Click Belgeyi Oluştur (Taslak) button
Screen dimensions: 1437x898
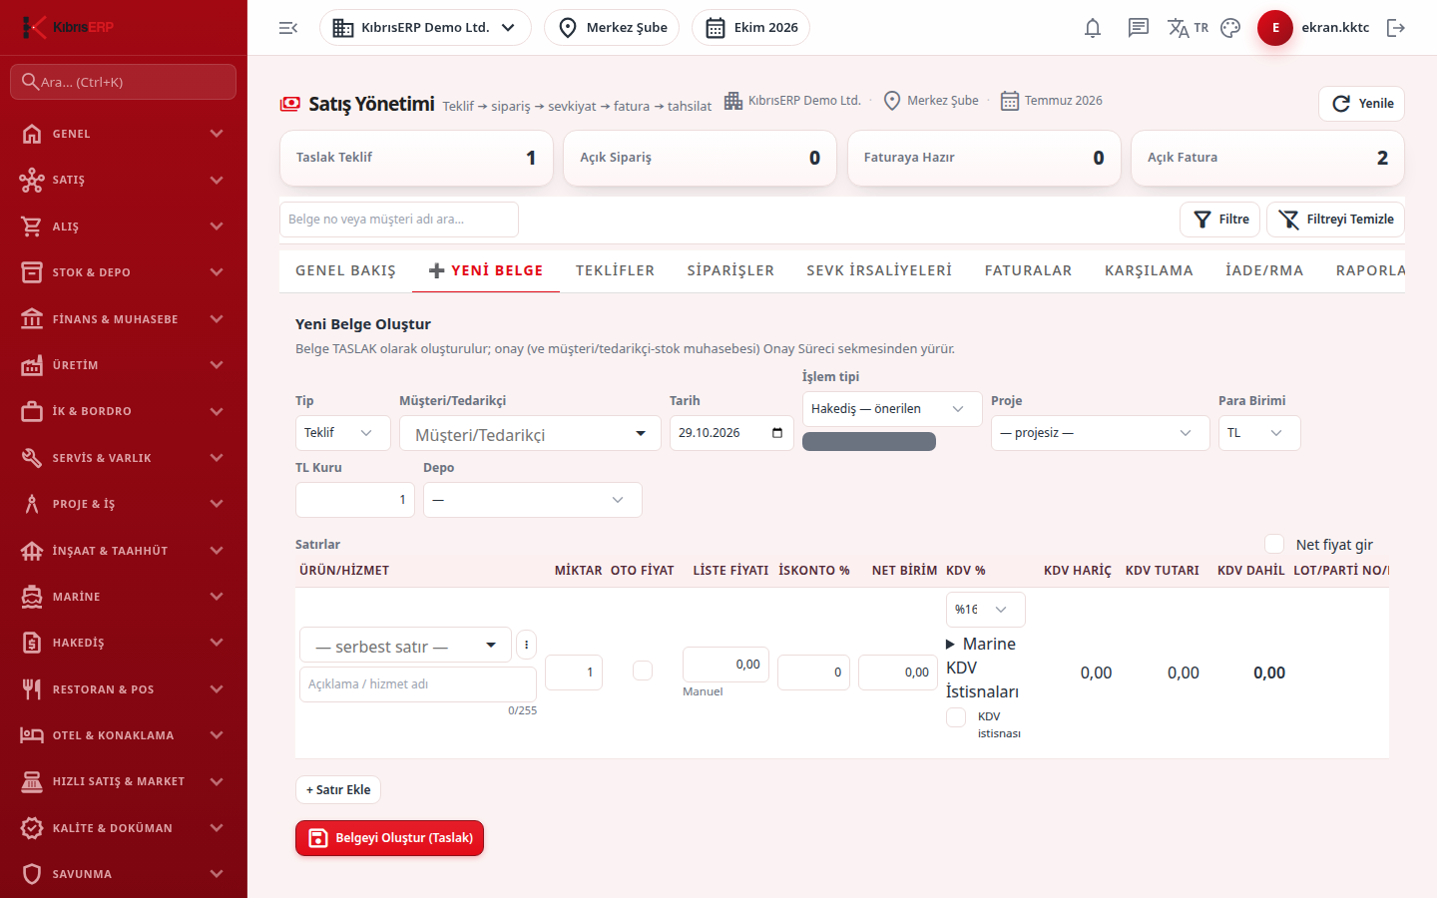tap(389, 838)
